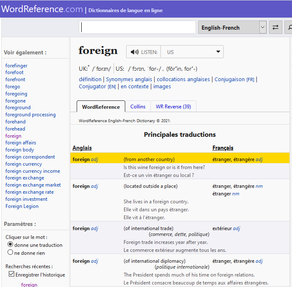Click the 'images' link

click(162, 87)
